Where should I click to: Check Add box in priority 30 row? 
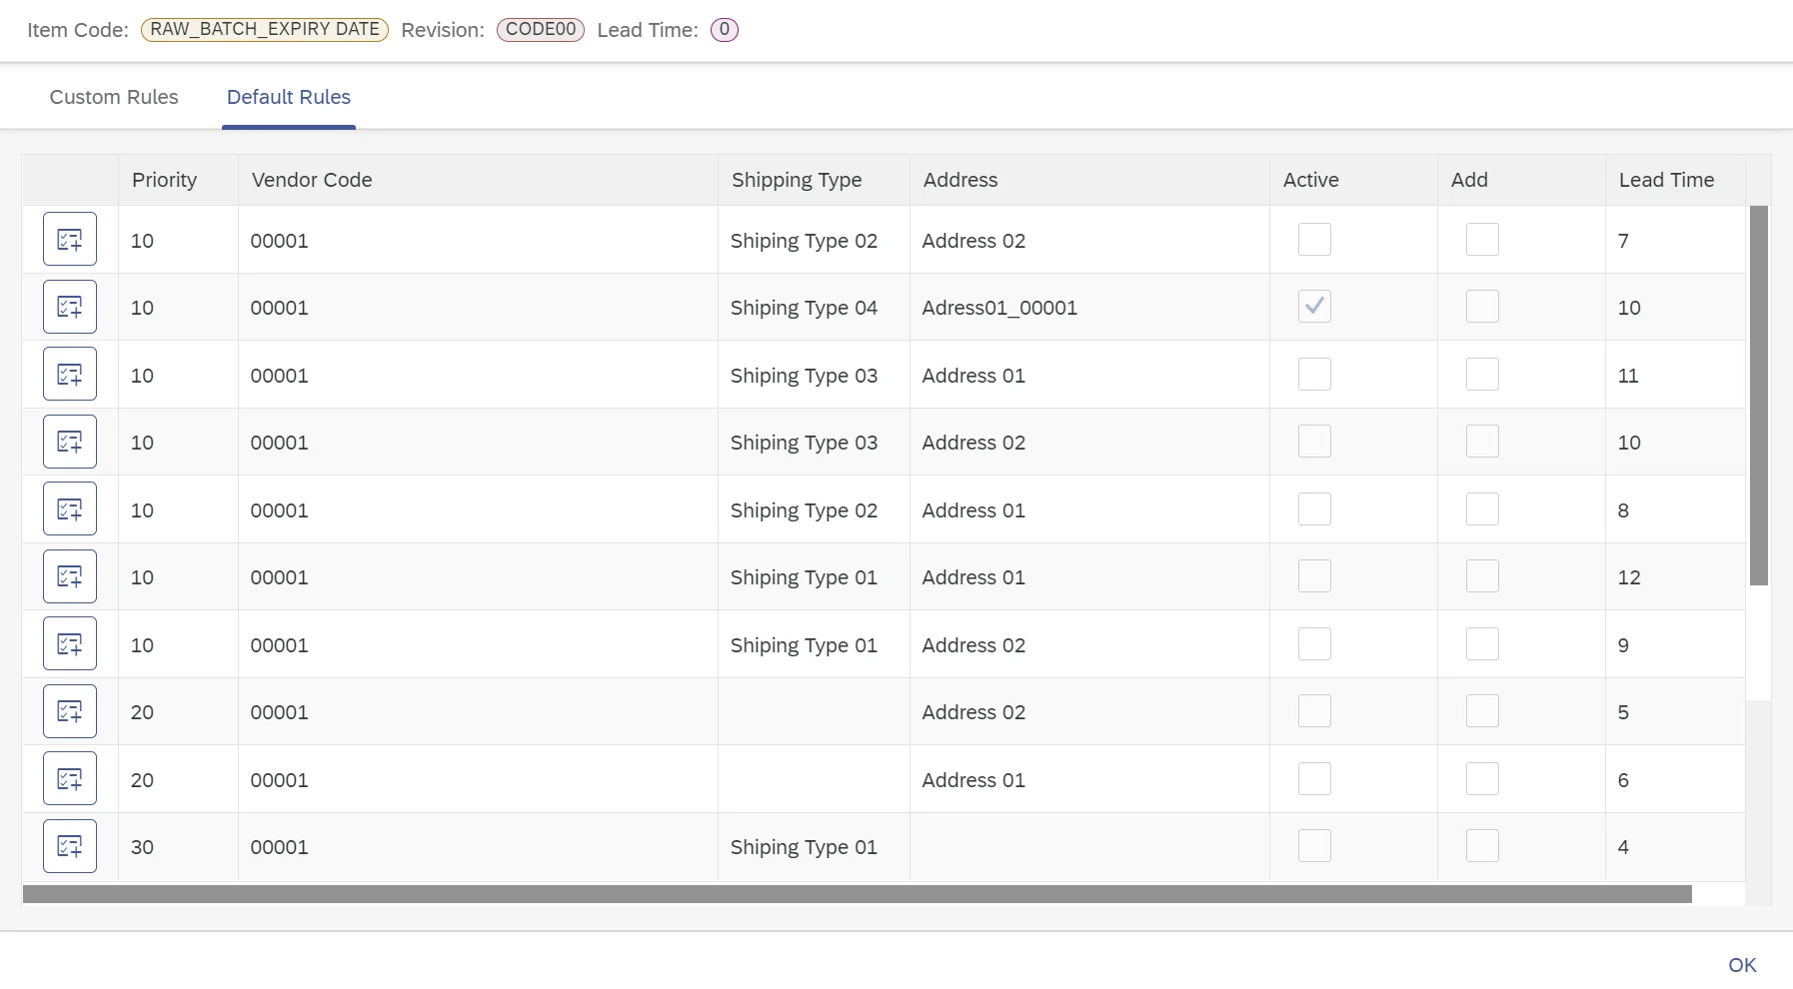(1482, 846)
